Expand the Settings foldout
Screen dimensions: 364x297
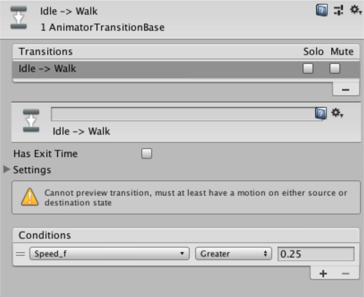(7, 169)
